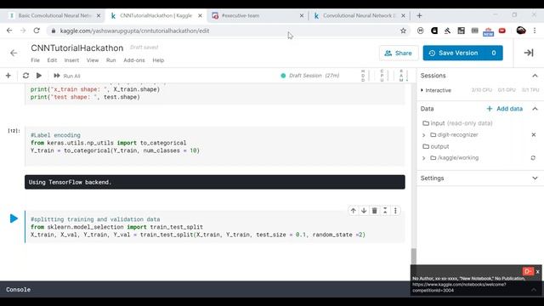Run the current cell from the toolbar
Screen dimensions: 544x306
tap(39, 76)
